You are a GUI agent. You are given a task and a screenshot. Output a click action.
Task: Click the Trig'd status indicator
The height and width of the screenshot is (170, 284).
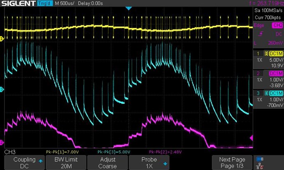point(45,3)
